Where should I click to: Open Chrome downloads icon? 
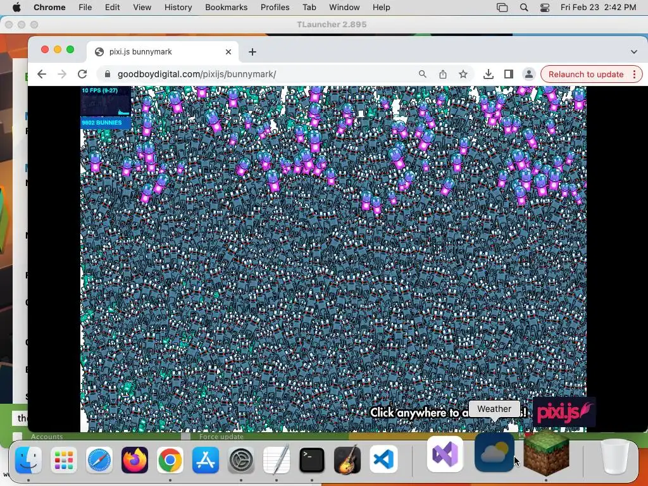488,74
